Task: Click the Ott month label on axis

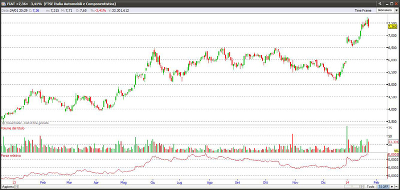Action: click(x=265, y=183)
